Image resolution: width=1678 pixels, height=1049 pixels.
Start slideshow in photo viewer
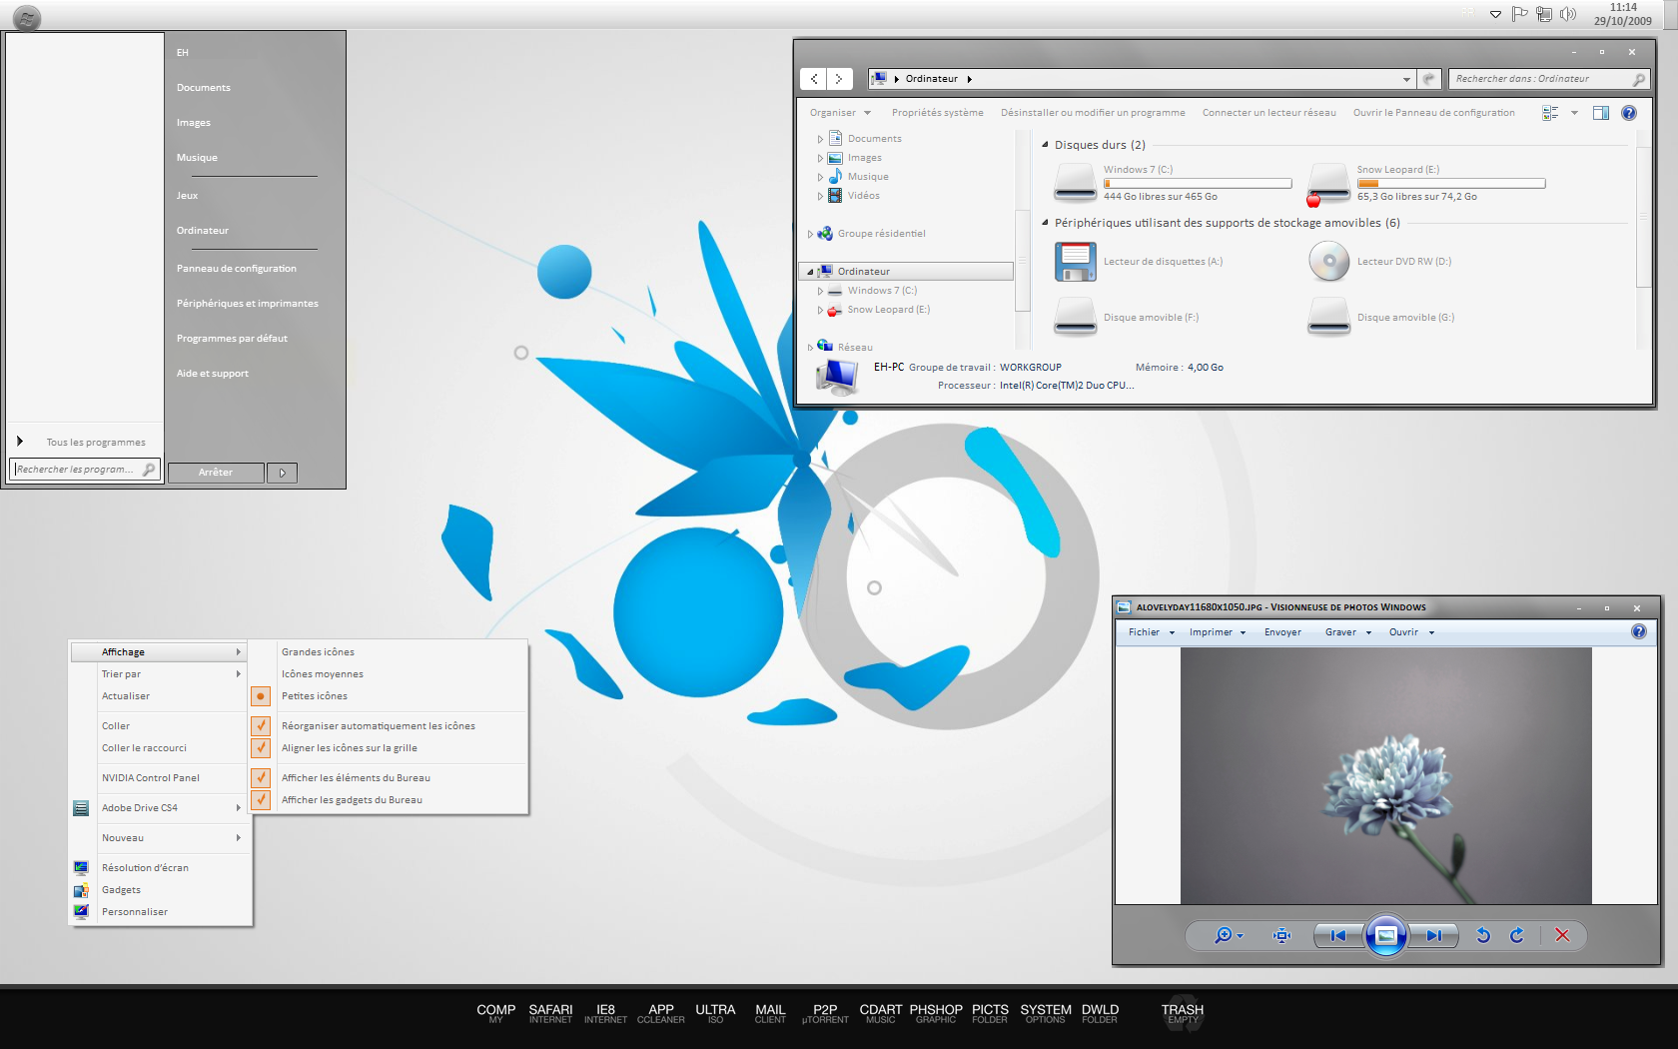(1386, 935)
